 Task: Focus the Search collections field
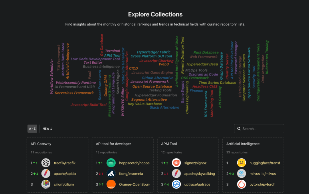(259, 128)
